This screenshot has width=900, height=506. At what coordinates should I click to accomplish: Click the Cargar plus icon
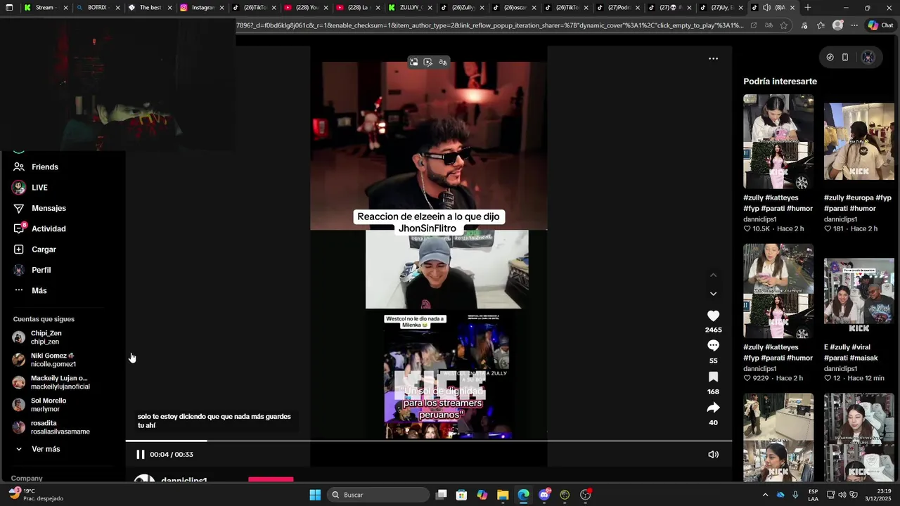click(19, 249)
